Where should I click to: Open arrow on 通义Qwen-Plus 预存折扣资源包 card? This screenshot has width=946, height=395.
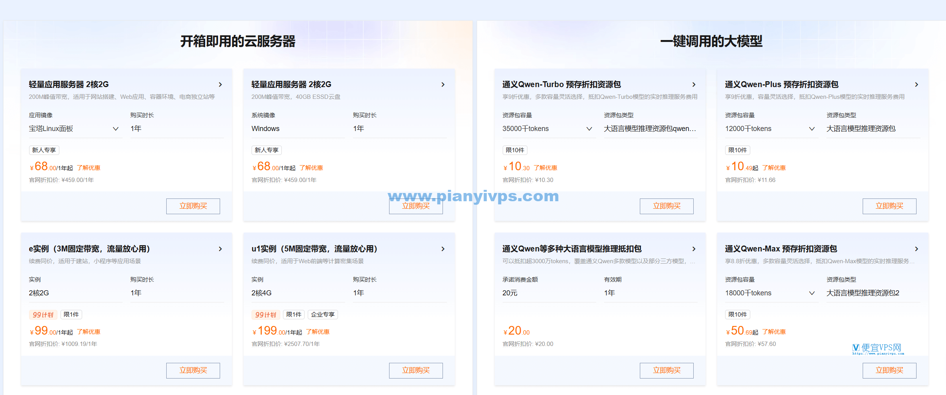point(917,84)
